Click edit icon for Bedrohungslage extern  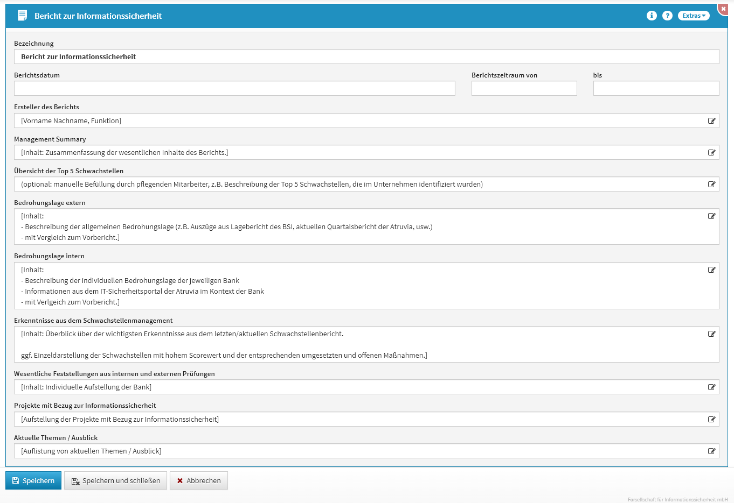(x=711, y=216)
